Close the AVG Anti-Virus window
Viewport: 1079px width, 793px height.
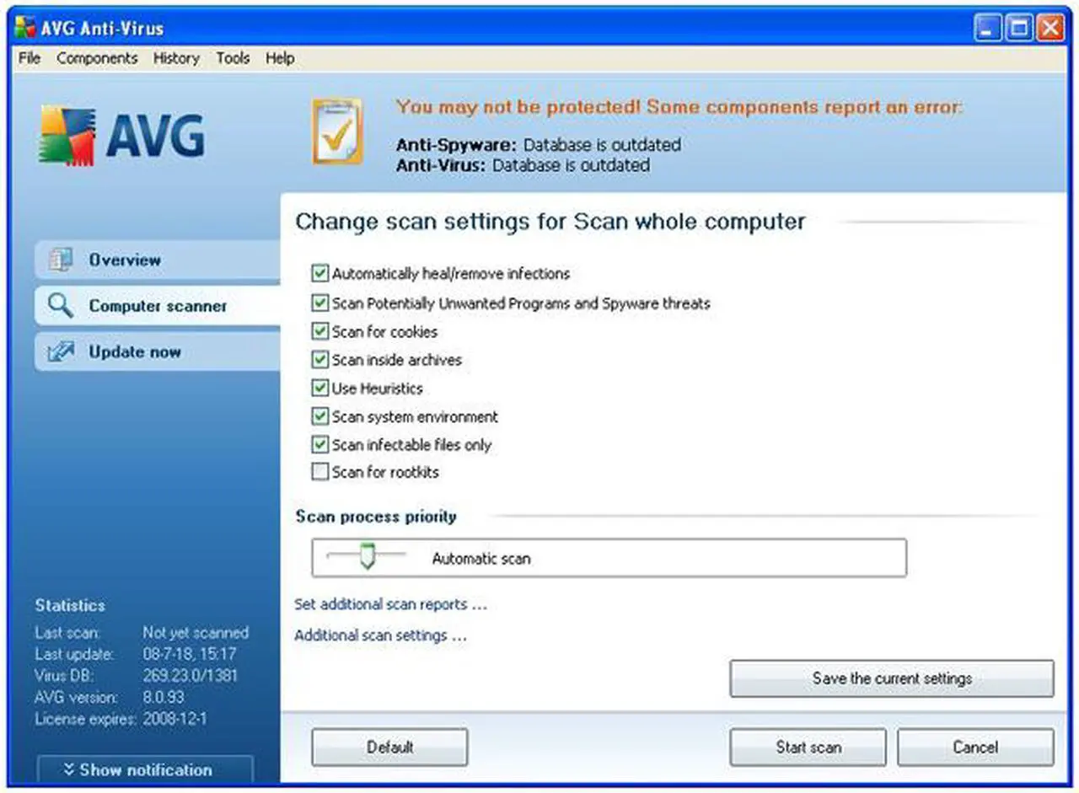(1049, 28)
